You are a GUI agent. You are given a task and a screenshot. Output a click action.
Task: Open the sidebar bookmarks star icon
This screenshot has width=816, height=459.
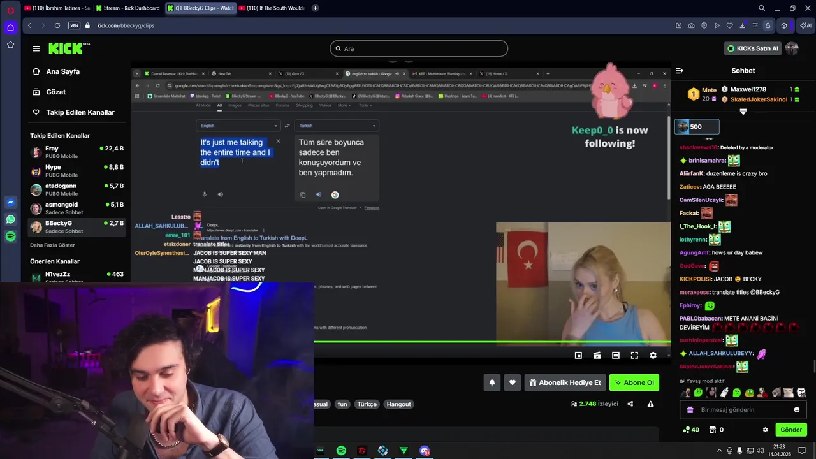[x=10, y=45]
